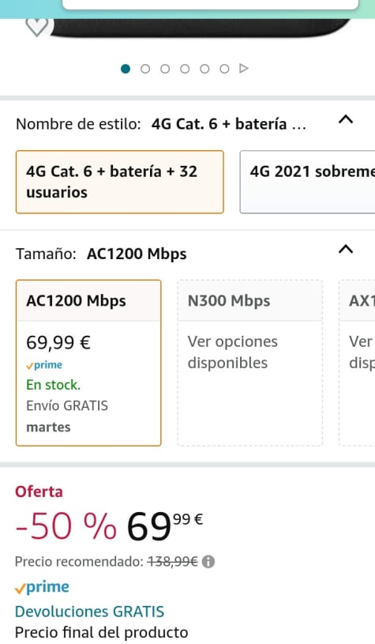Go to the sixth image dot
The height and width of the screenshot is (644, 375).
[224, 69]
